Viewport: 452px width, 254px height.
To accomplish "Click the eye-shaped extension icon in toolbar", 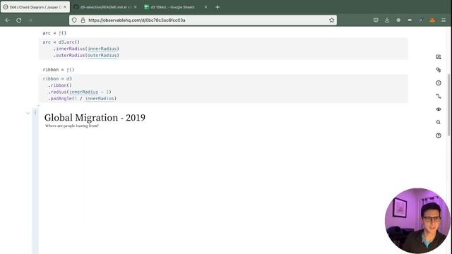I will (x=410, y=20).
